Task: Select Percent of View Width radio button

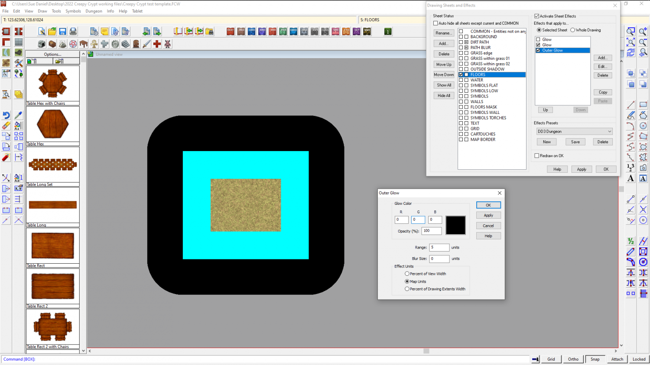Action: (407, 274)
